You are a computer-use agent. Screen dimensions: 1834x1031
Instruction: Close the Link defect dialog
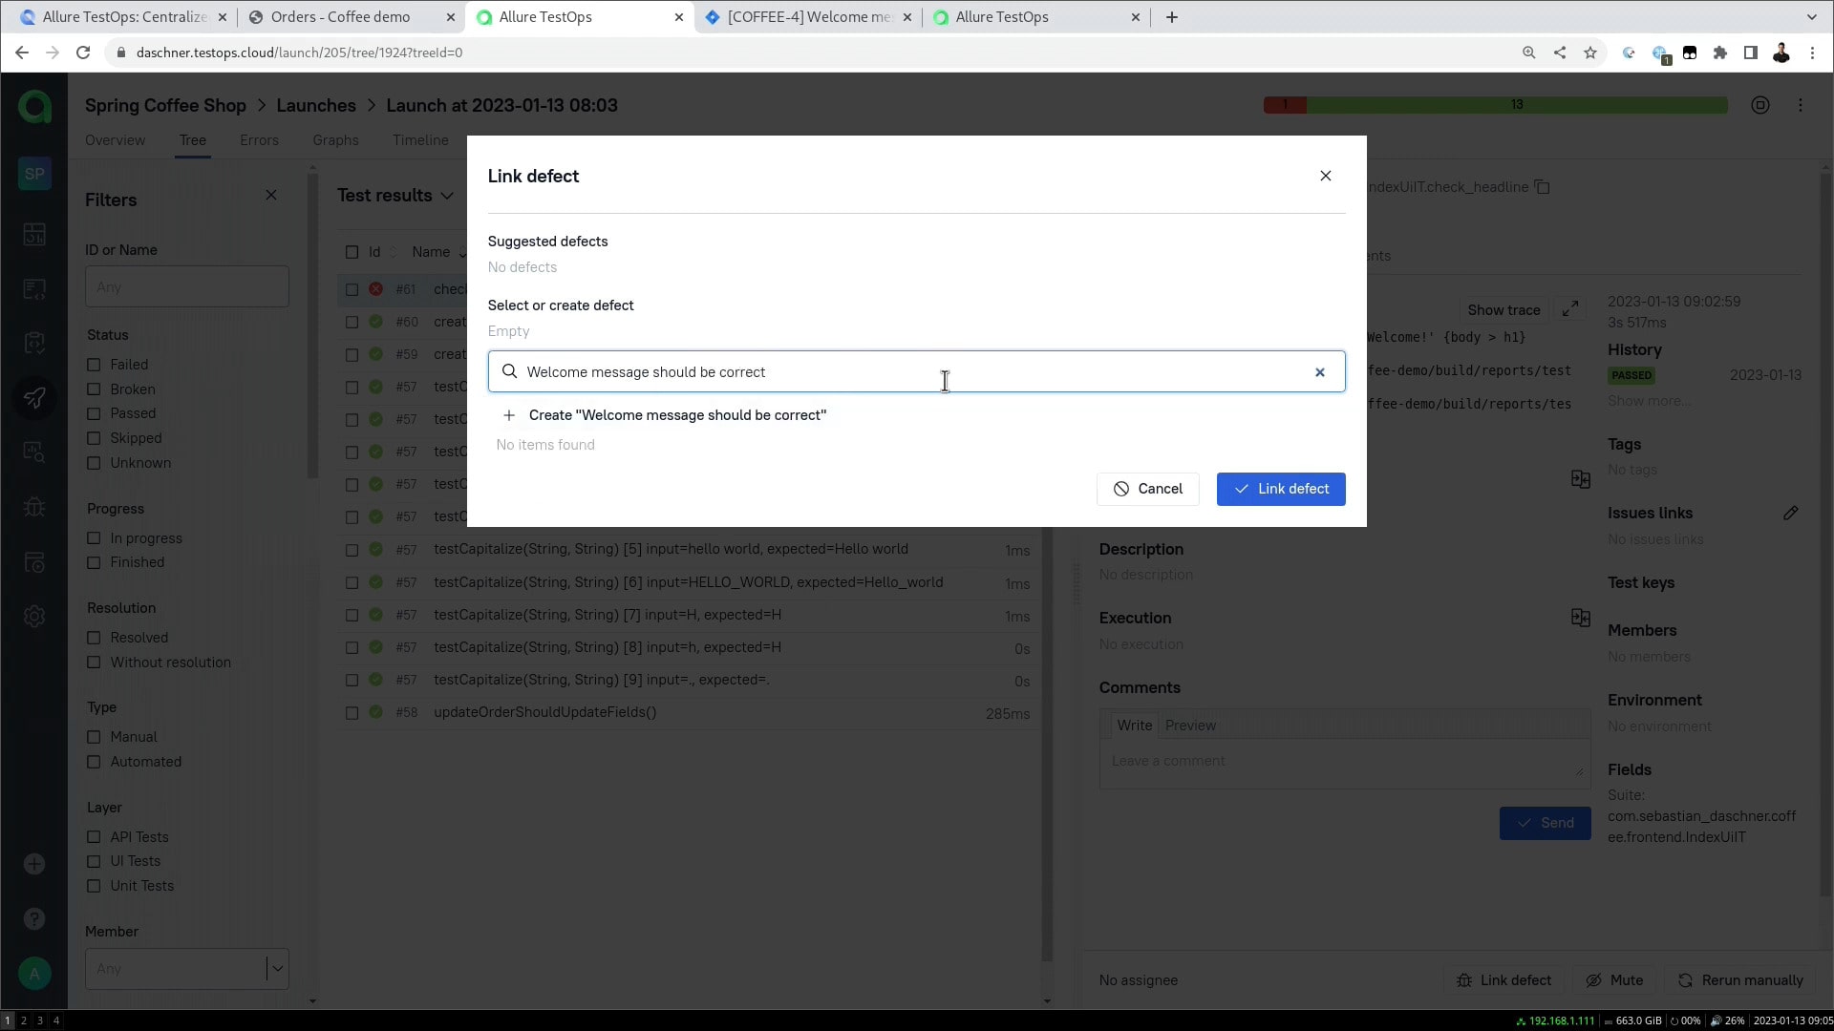pyautogui.click(x=1325, y=176)
